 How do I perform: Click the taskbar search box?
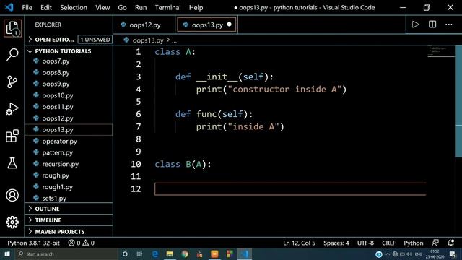coord(66,253)
